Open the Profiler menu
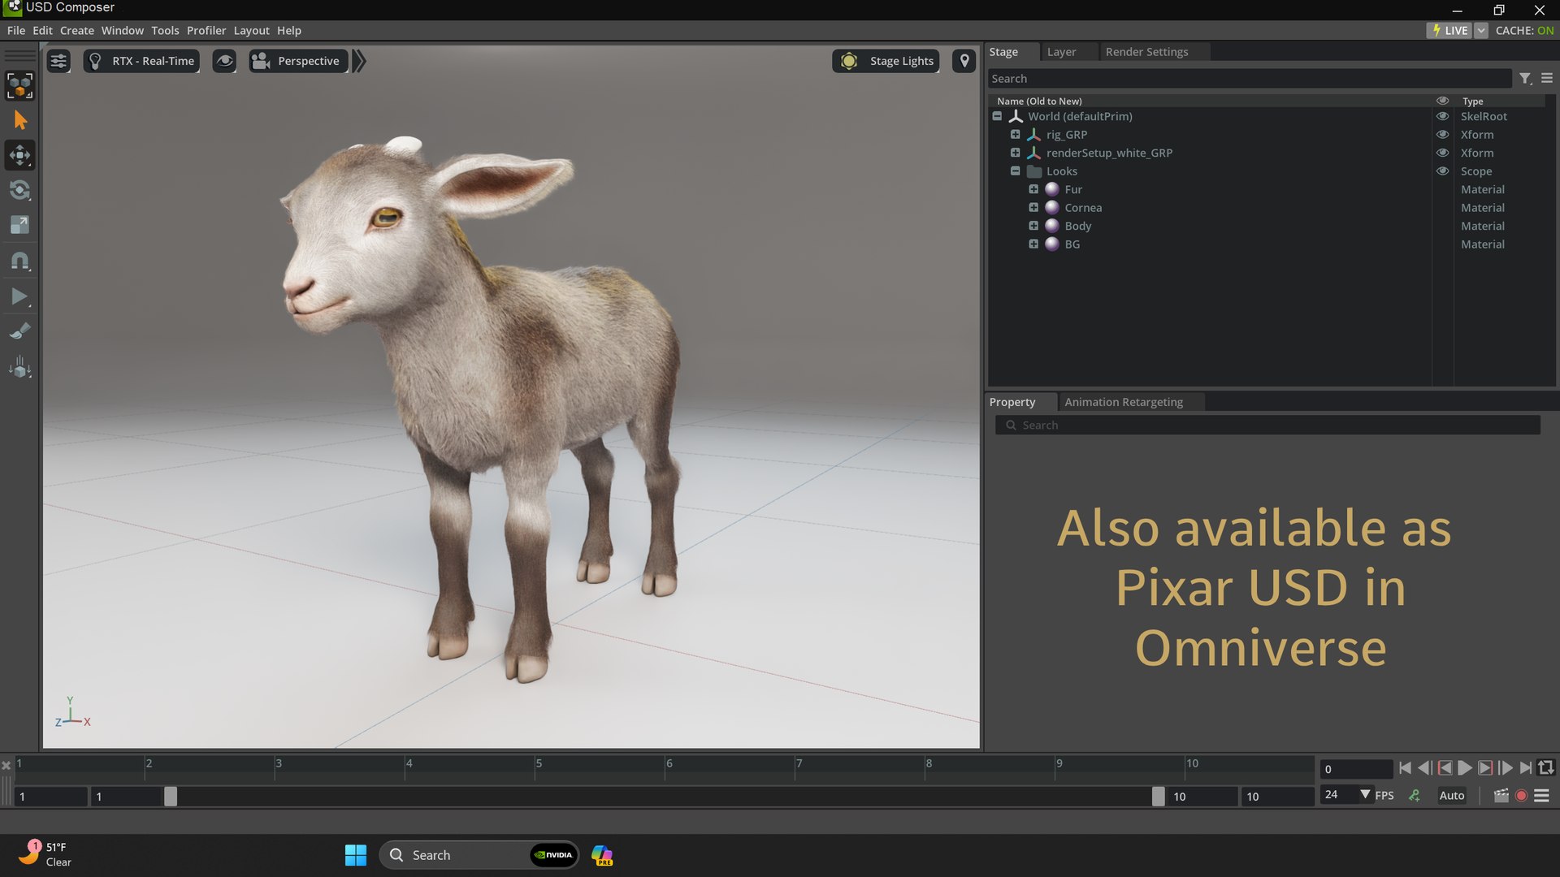Viewport: 1560px width, 877px height. point(206,30)
